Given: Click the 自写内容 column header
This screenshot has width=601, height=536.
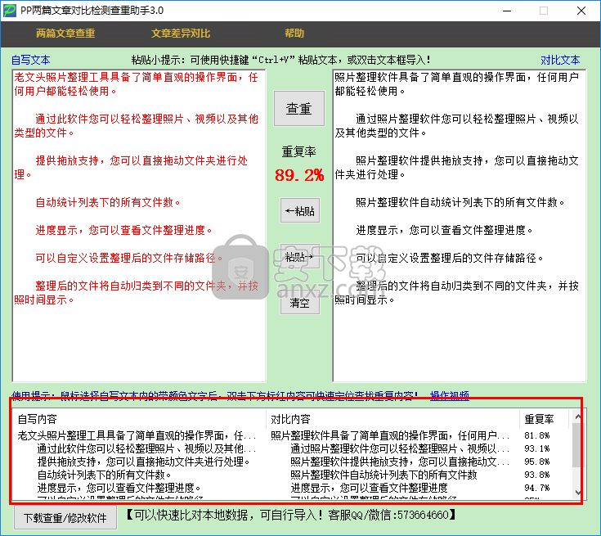Looking at the screenshot, I should click(139, 419).
